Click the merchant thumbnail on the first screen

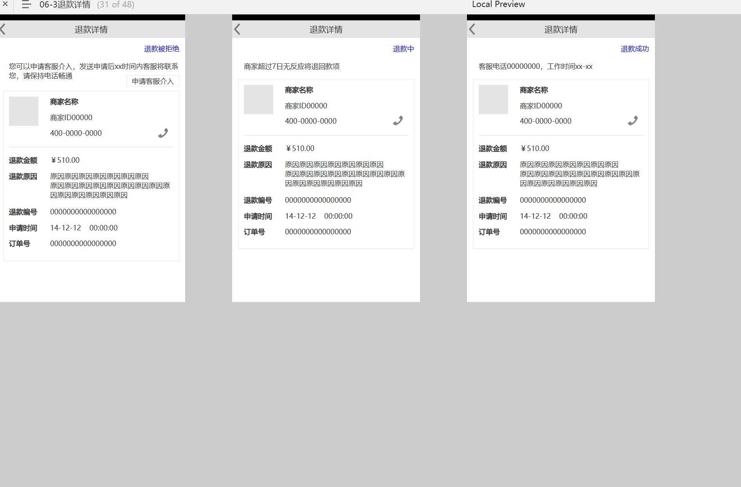coord(23,111)
